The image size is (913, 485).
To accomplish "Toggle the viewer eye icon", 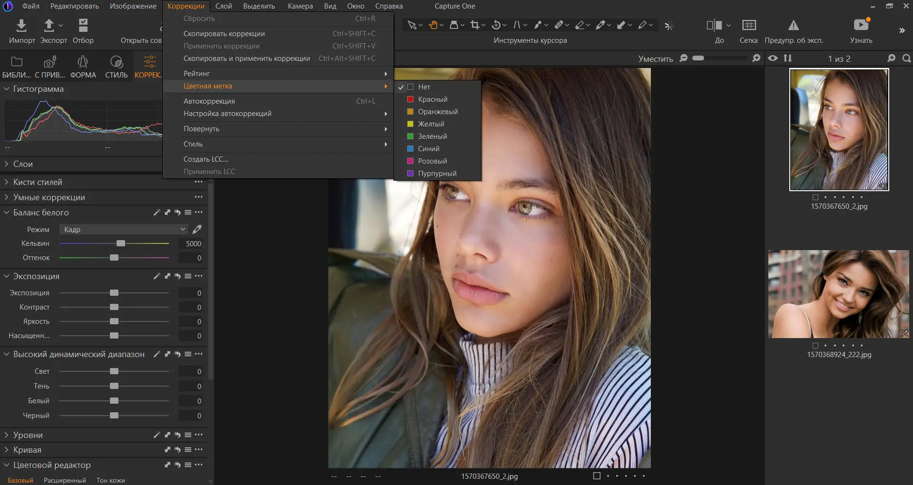I will coord(773,58).
